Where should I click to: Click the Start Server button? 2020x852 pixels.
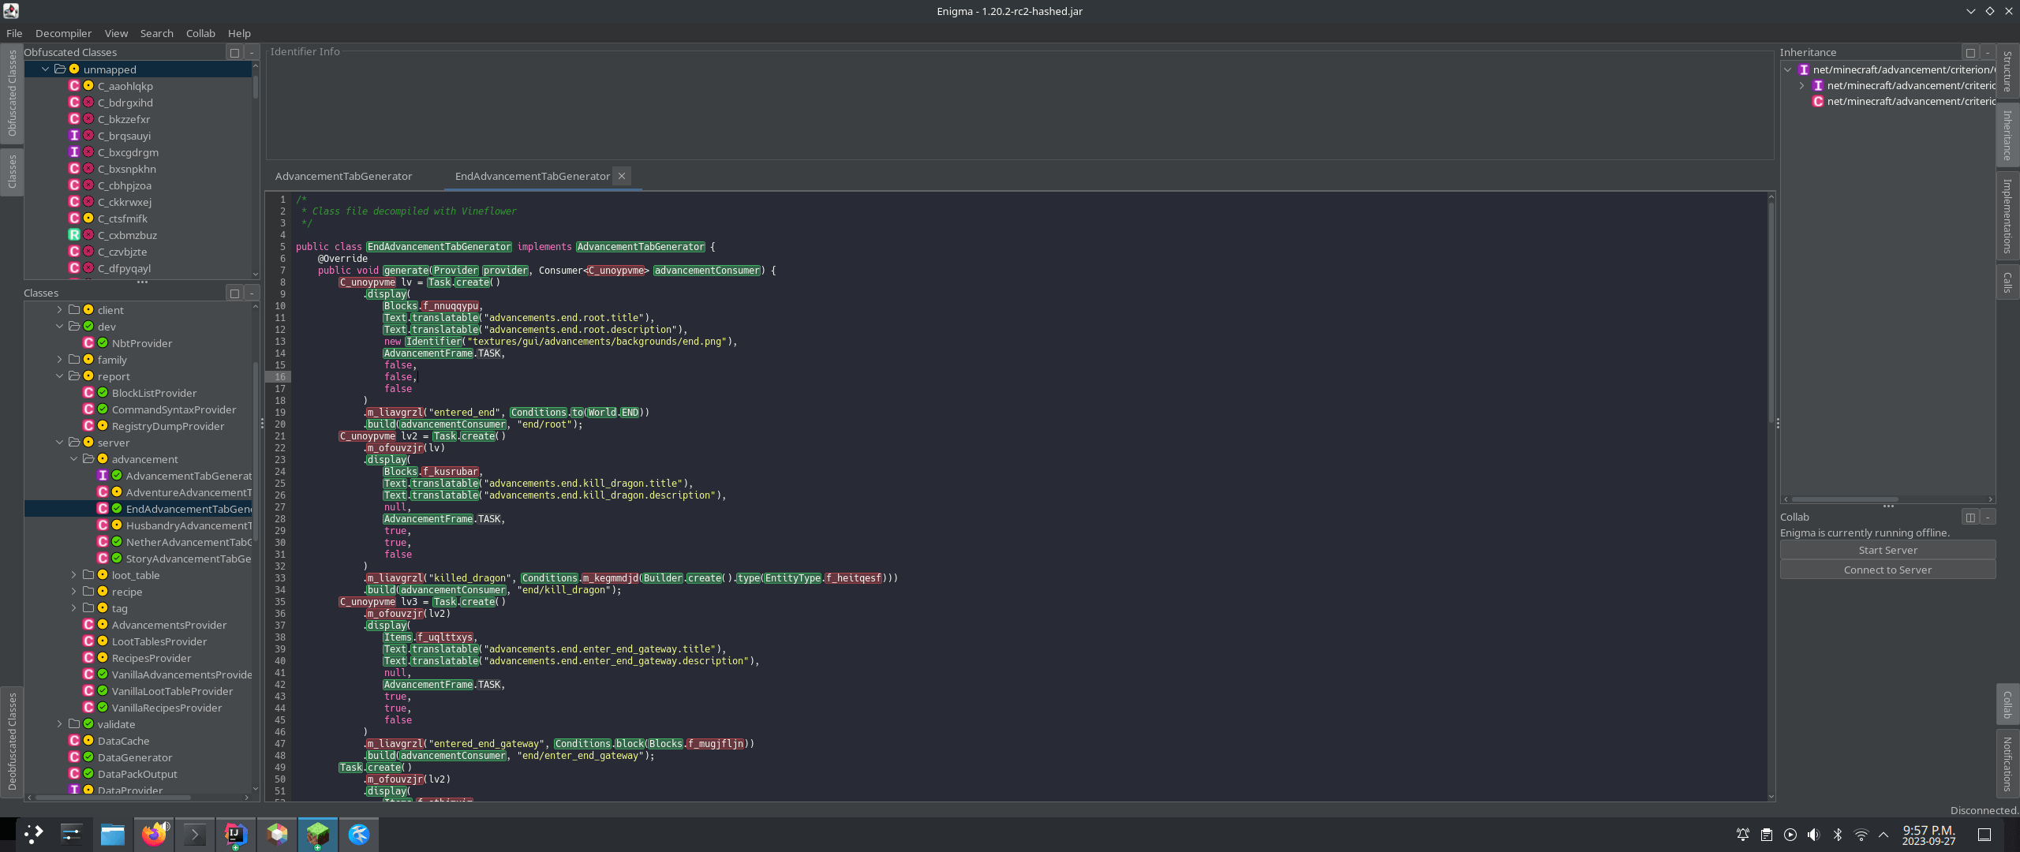coord(1886,550)
